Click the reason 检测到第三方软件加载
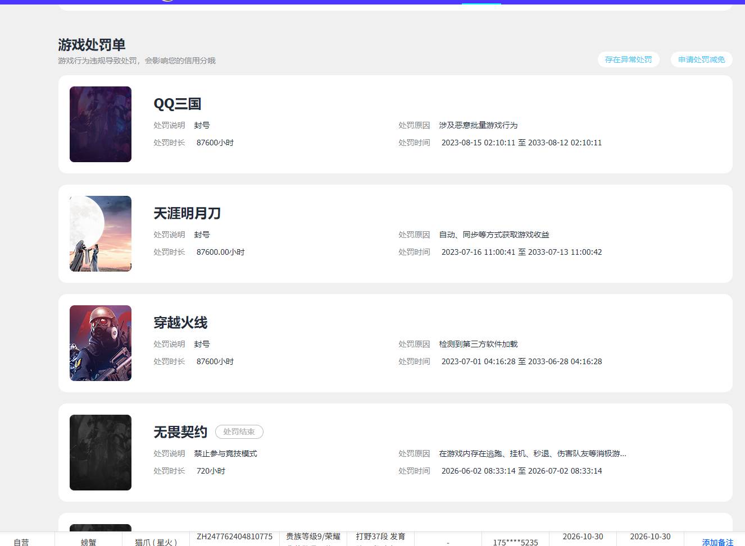The image size is (745, 546). pos(478,344)
